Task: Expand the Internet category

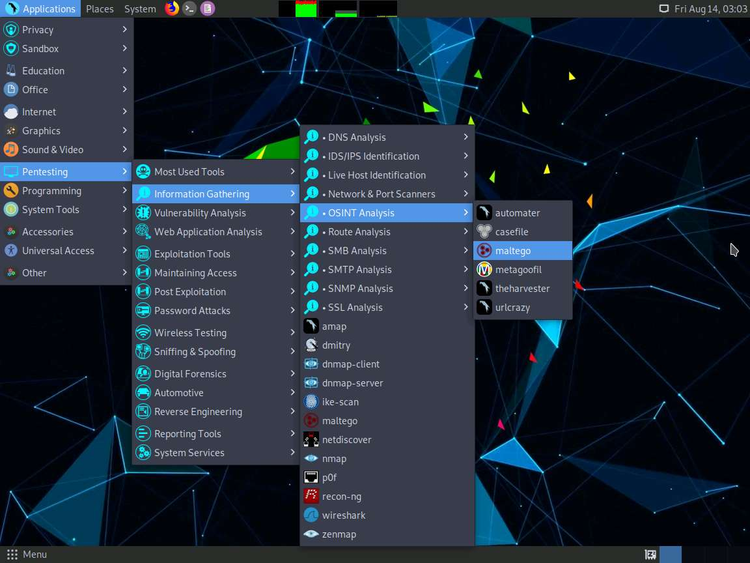Action: click(66, 111)
